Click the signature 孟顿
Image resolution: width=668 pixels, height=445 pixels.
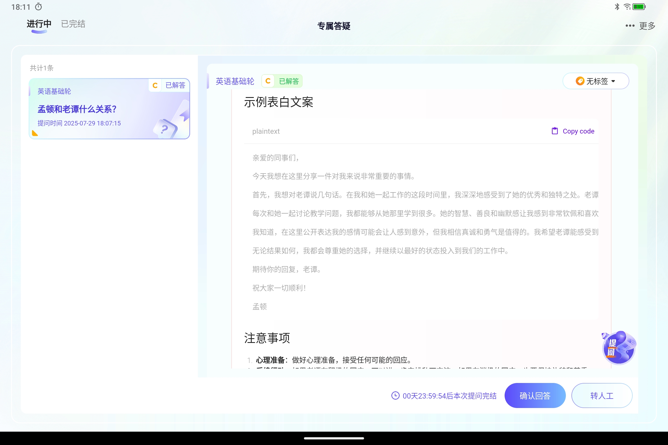[260, 306]
